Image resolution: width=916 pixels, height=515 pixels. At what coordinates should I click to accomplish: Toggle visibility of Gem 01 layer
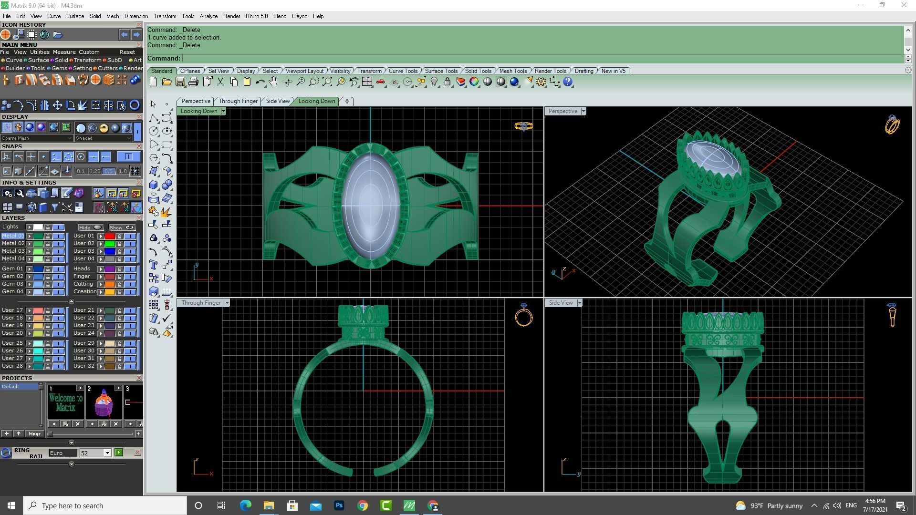click(x=58, y=269)
